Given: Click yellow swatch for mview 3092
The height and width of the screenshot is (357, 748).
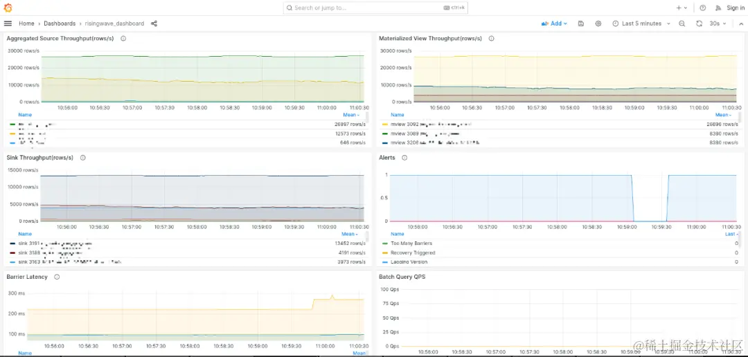Looking at the screenshot, I should coord(386,125).
